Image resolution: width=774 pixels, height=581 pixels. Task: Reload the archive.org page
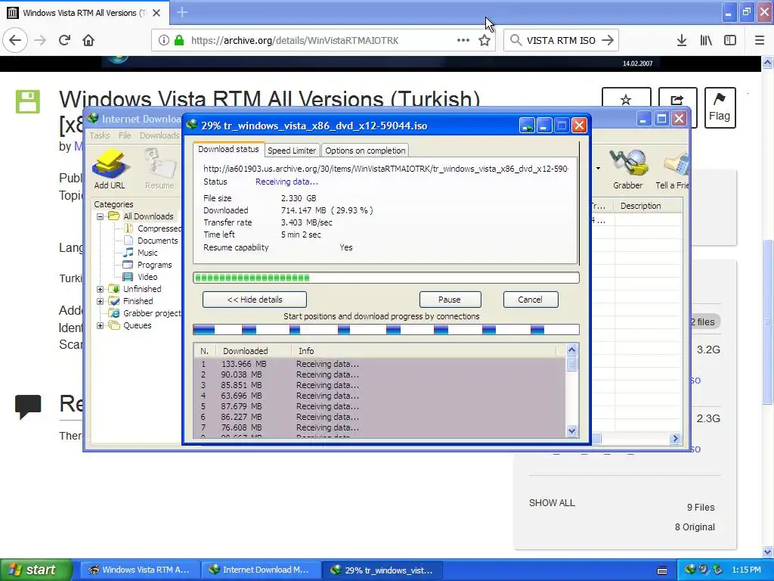pos(65,40)
